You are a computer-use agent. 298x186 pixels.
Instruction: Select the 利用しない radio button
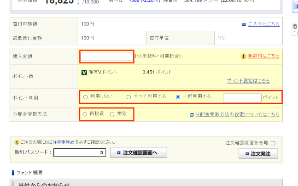(x=85, y=97)
